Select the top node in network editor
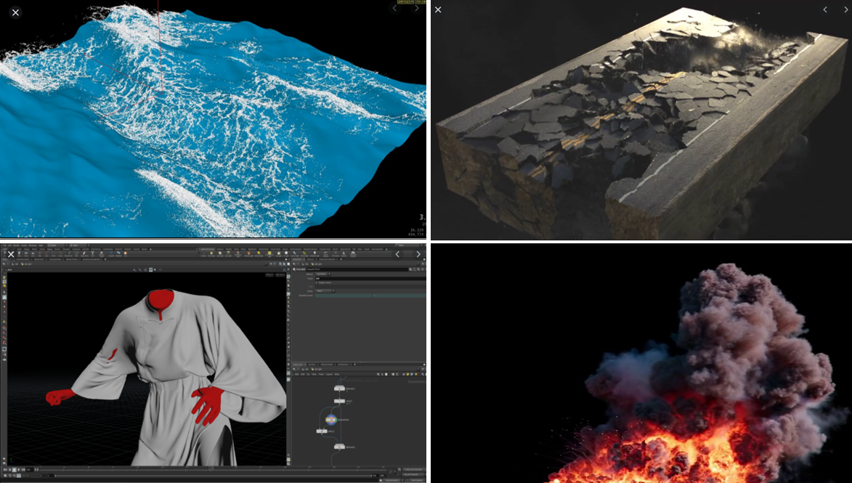852x483 pixels. tap(339, 389)
